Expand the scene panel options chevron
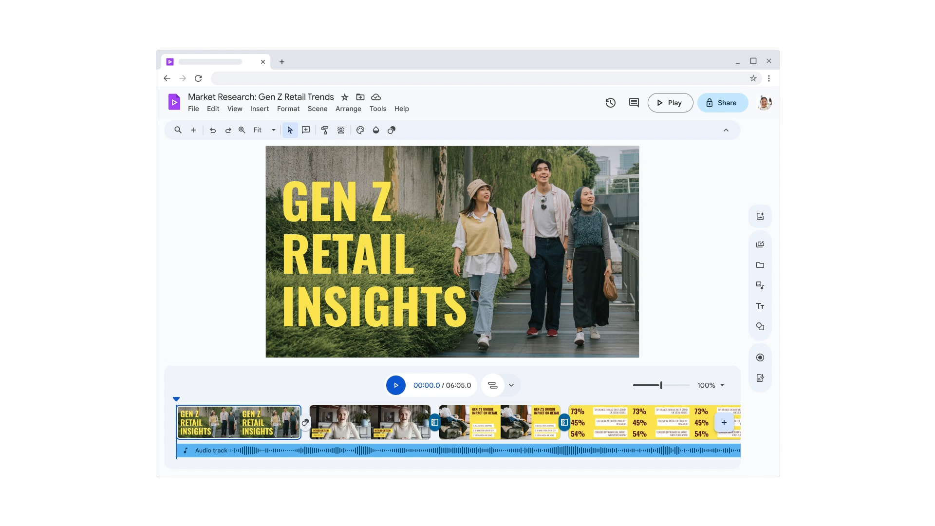Viewport: 935px width, 526px height. point(511,385)
